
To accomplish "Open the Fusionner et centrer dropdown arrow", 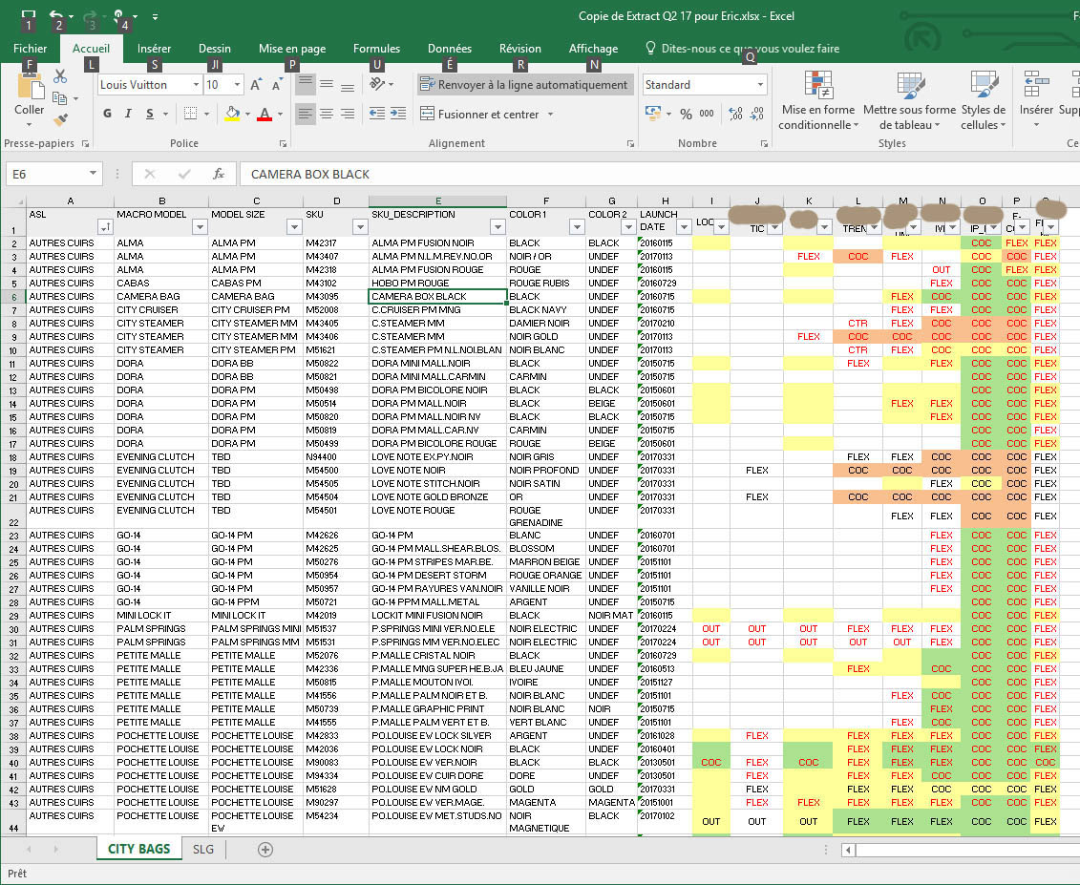I will coord(550,114).
